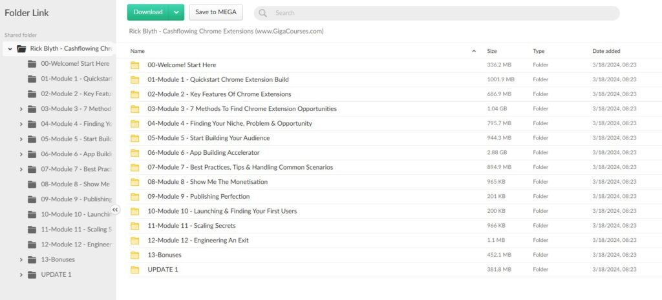Select UPDATE 1 label in sidebar tree
This screenshot has height=300, width=662.
56,275
